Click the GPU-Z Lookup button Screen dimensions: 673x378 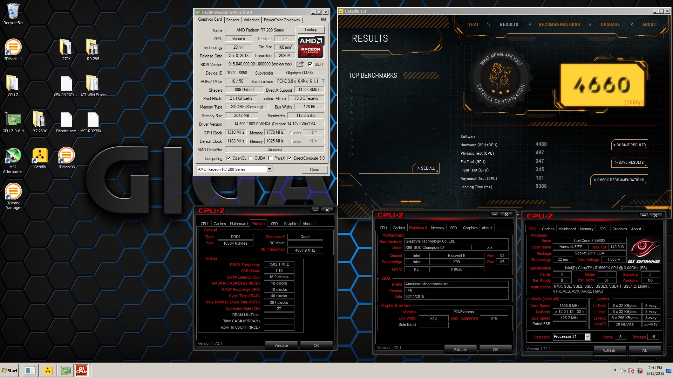click(x=311, y=30)
